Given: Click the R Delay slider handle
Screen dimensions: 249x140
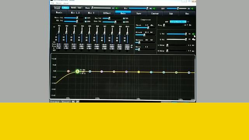Looking at the screenshot, I should pyautogui.click(x=167, y=51).
